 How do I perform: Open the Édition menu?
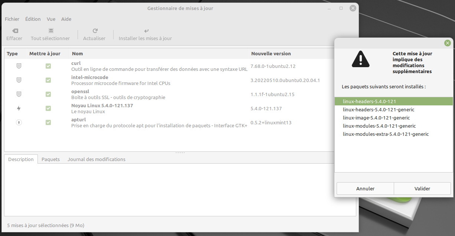click(33, 19)
